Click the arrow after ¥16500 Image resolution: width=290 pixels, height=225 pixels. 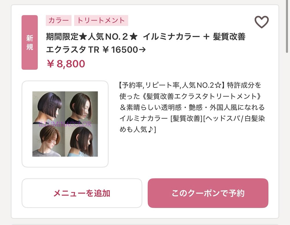(x=142, y=50)
